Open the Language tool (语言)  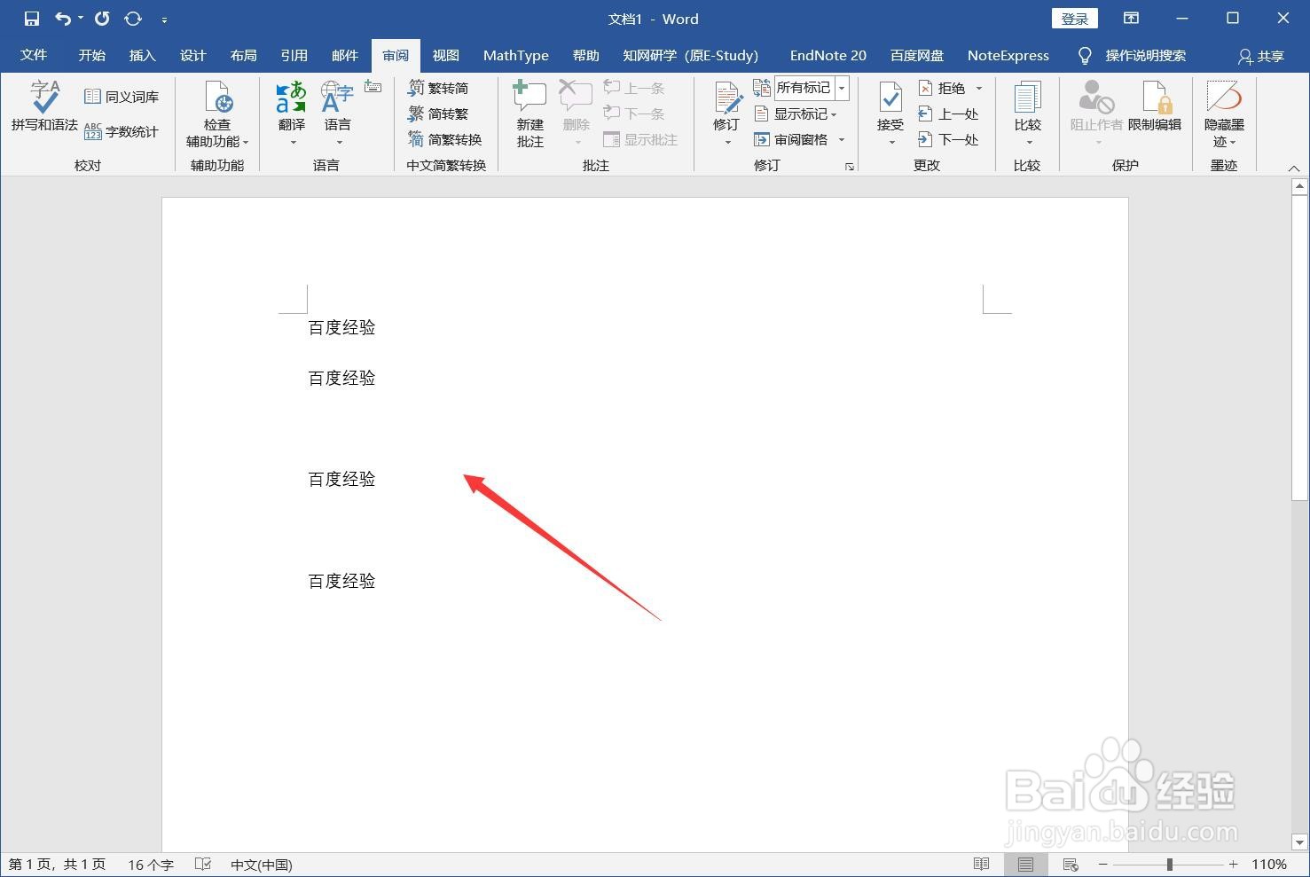coord(338,114)
